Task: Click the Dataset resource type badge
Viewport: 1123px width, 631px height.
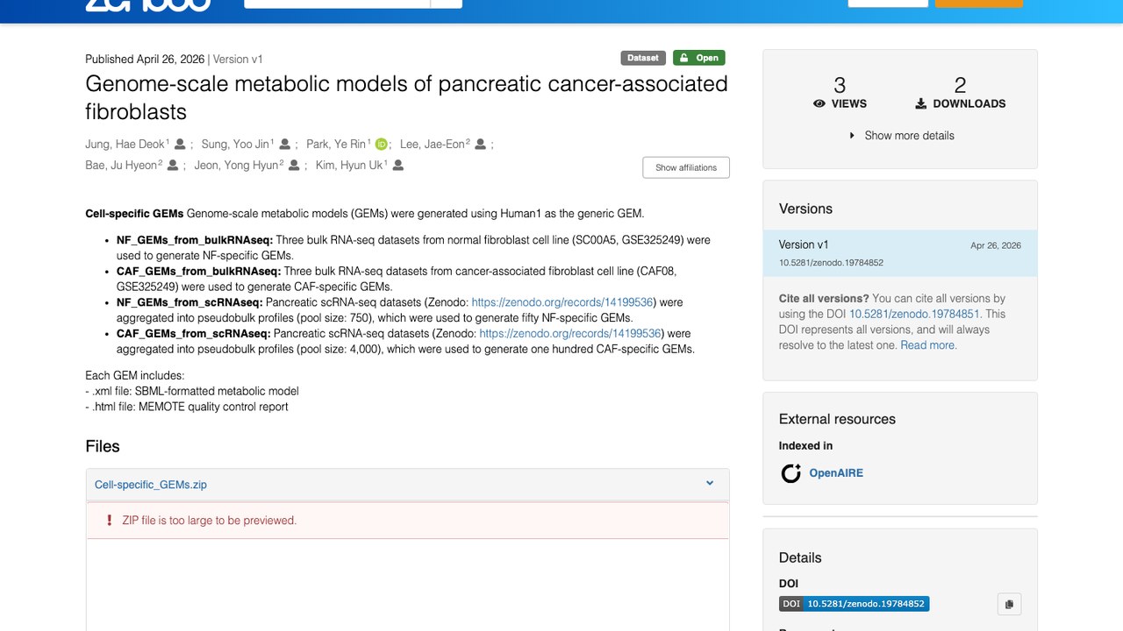Action: pyautogui.click(x=643, y=58)
